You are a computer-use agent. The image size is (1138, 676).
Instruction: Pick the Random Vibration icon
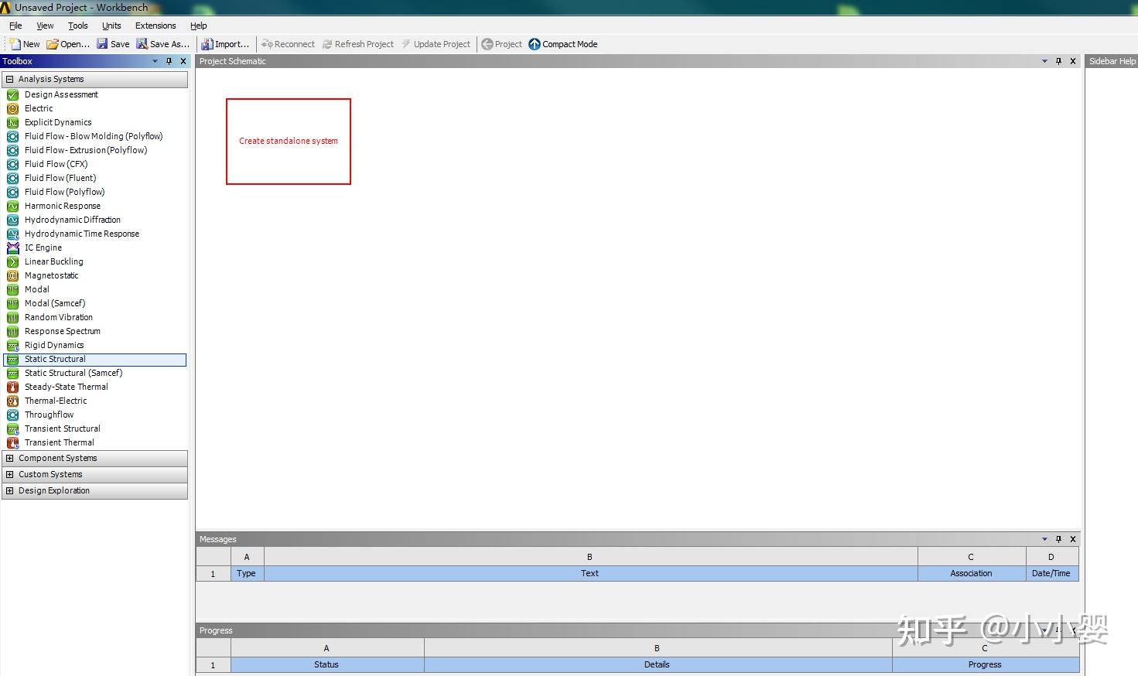[x=12, y=317]
